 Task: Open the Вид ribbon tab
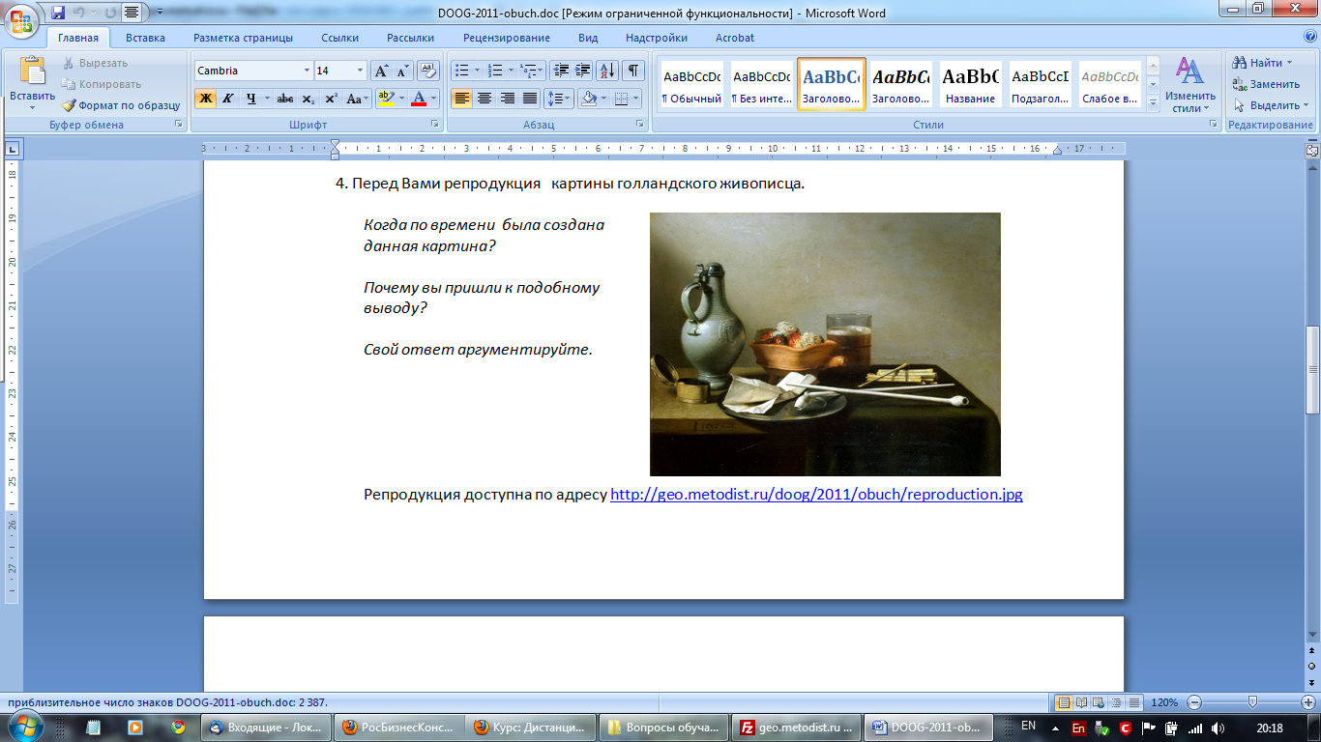tap(588, 38)
